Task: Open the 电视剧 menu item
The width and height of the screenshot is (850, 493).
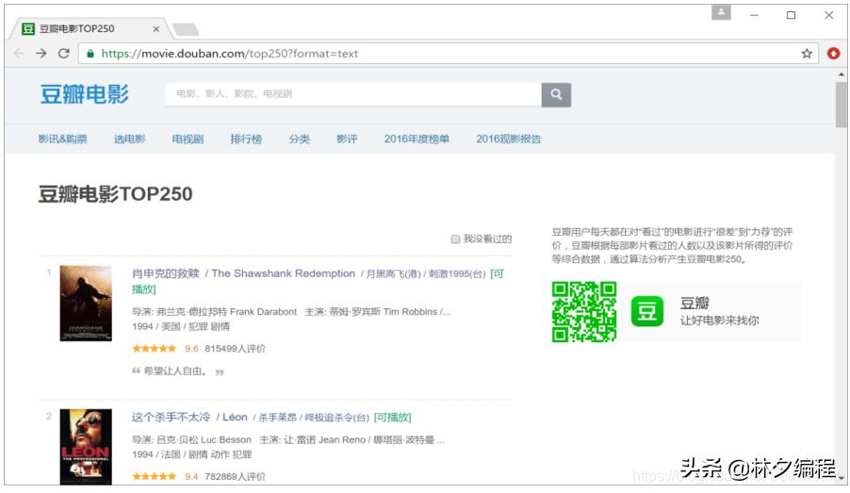Action: [x=188, y=139]
